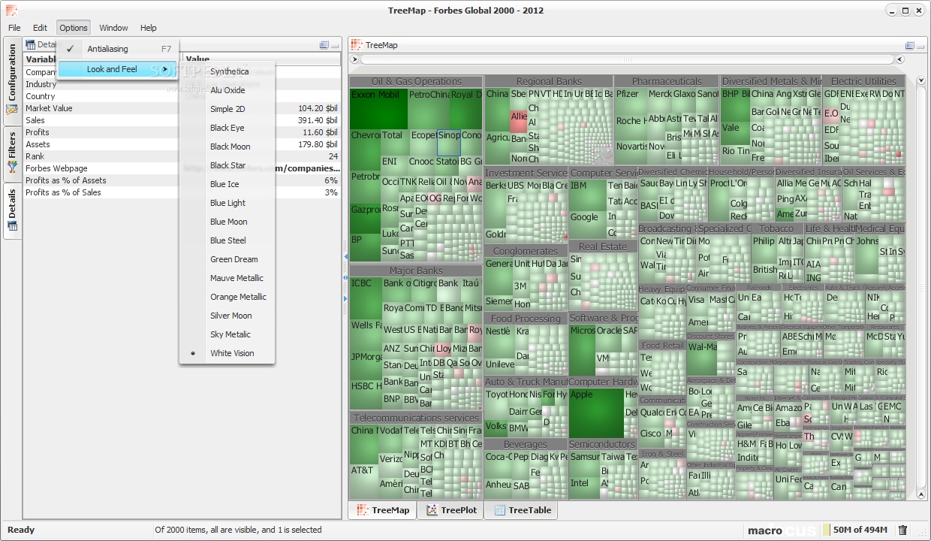Image resolution: width=931 pixels, height=541 pixels.
Task: Switch to the TreePlot tab
Action: 452,510
